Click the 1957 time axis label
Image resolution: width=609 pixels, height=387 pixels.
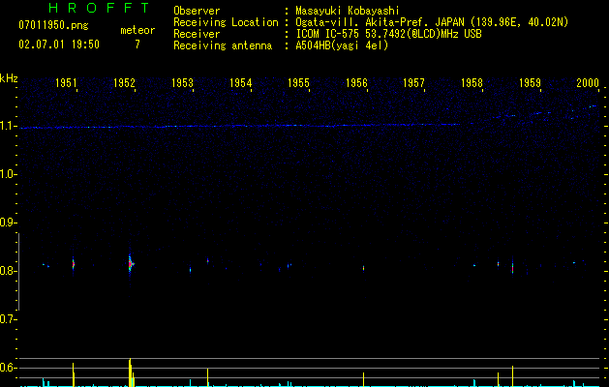click(x=413, y=82)
